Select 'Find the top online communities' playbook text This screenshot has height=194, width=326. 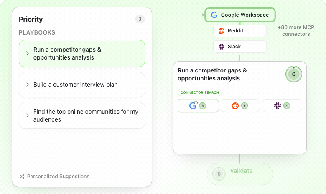tap(86, 116)
